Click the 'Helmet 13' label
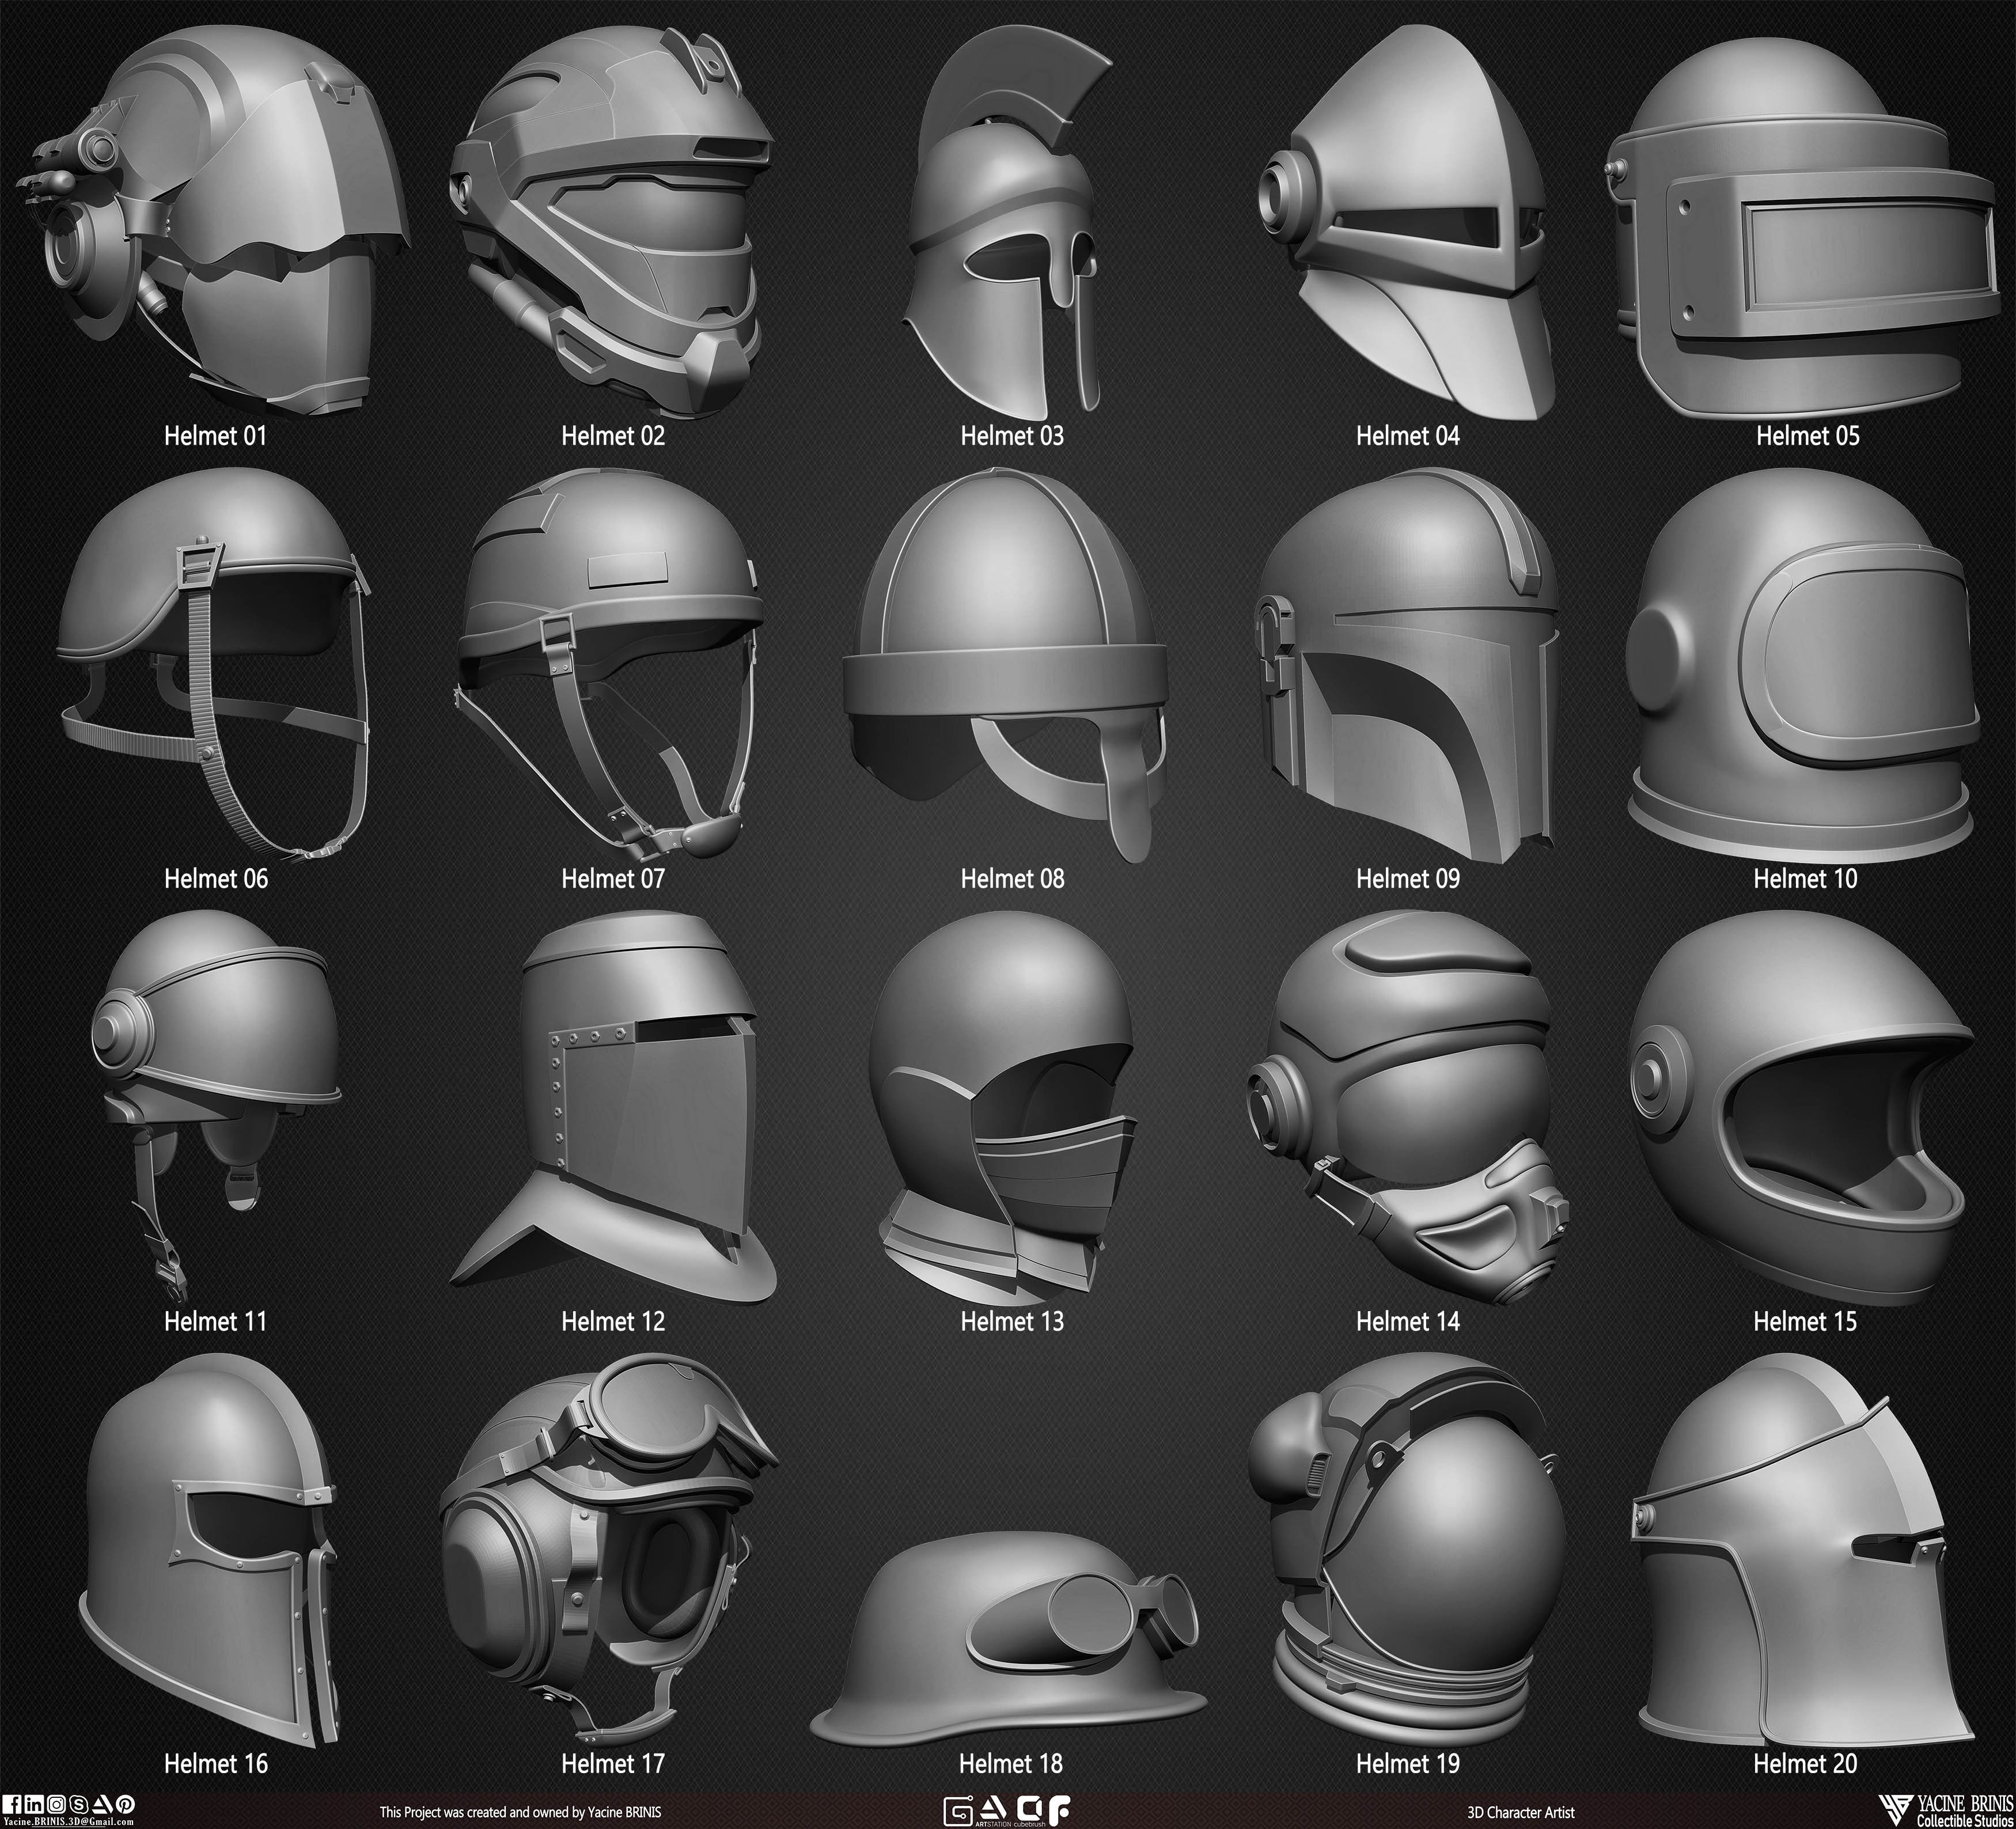The width and height of the screenshot is (2016, 1829). tap(1012, 1321)
